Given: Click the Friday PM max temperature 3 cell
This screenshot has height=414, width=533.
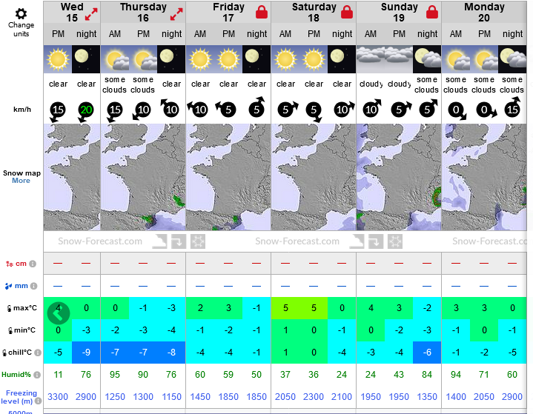Looking at the screenshot, I should [228, 308].
